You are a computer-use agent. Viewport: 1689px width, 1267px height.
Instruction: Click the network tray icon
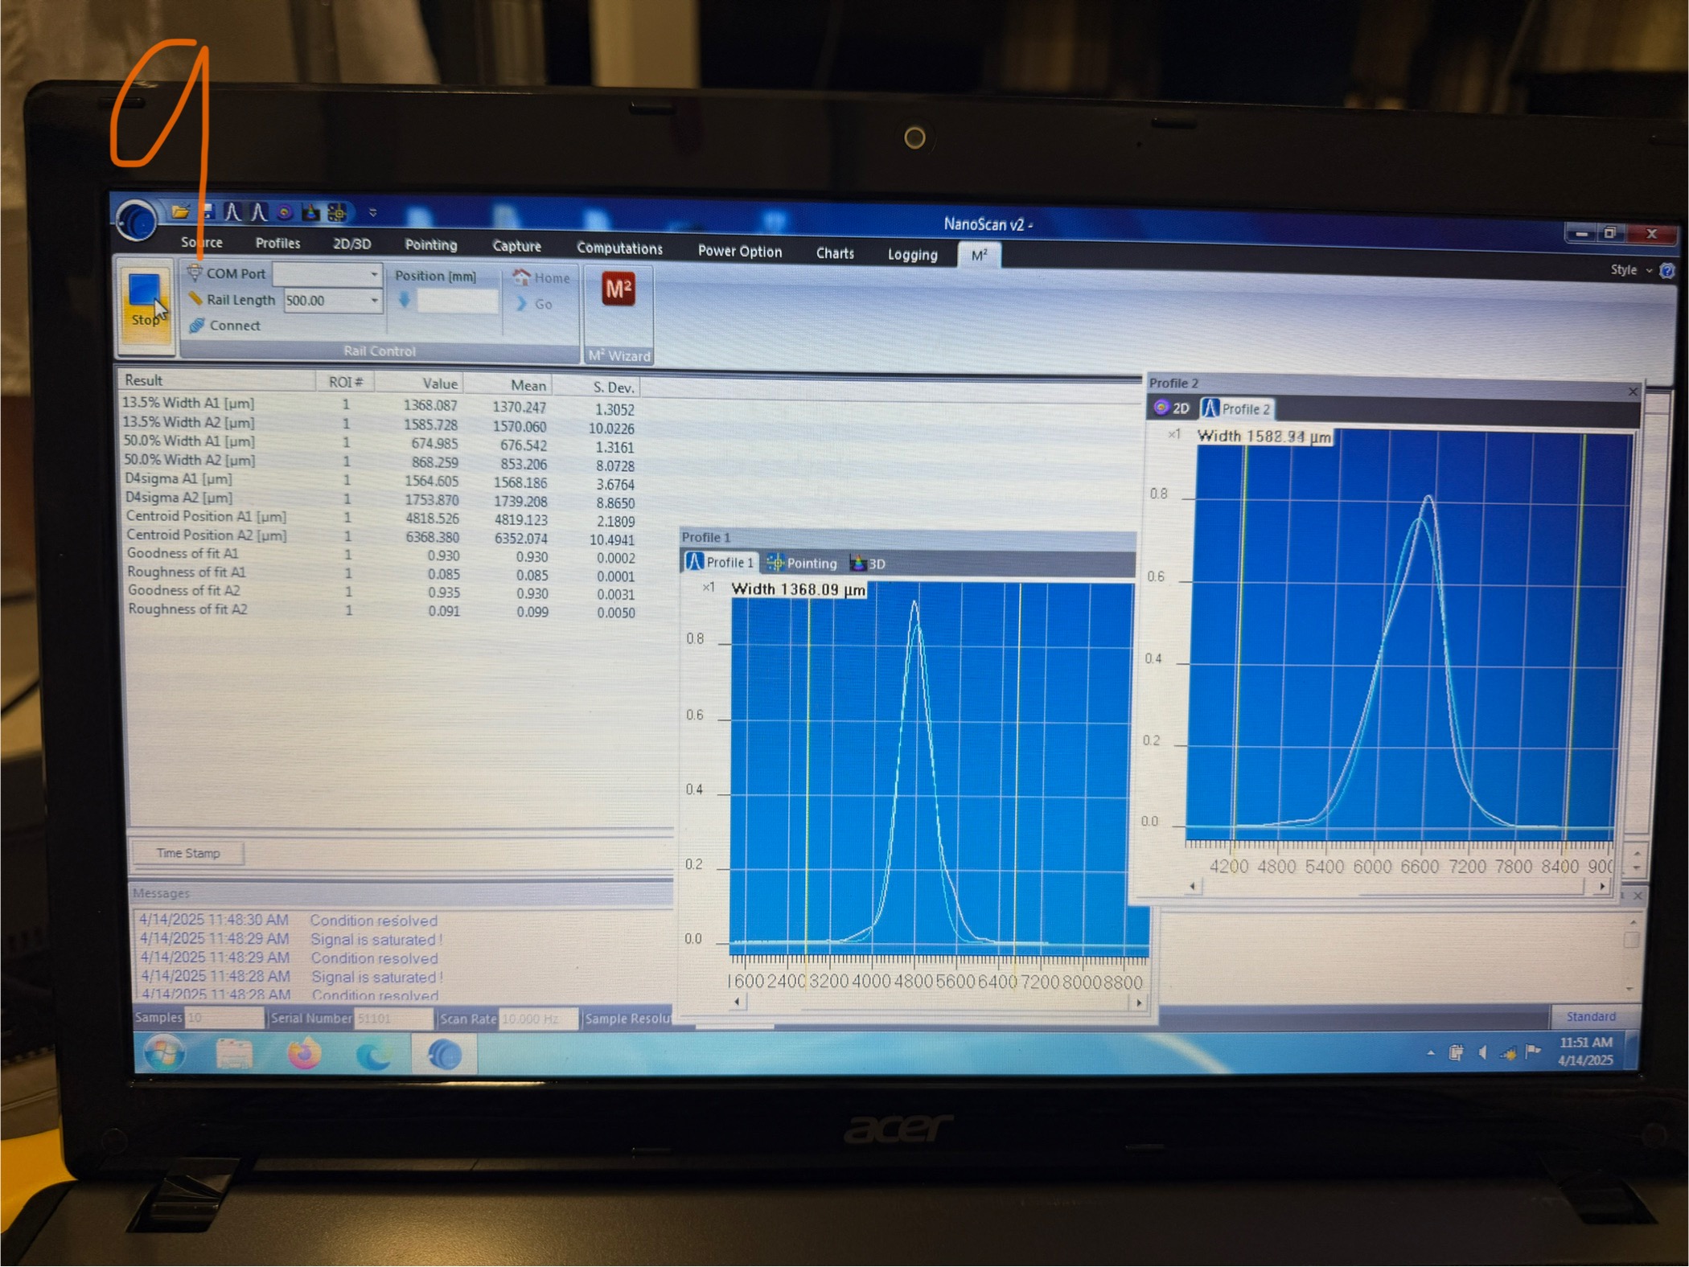[x=1508, y=1053]
